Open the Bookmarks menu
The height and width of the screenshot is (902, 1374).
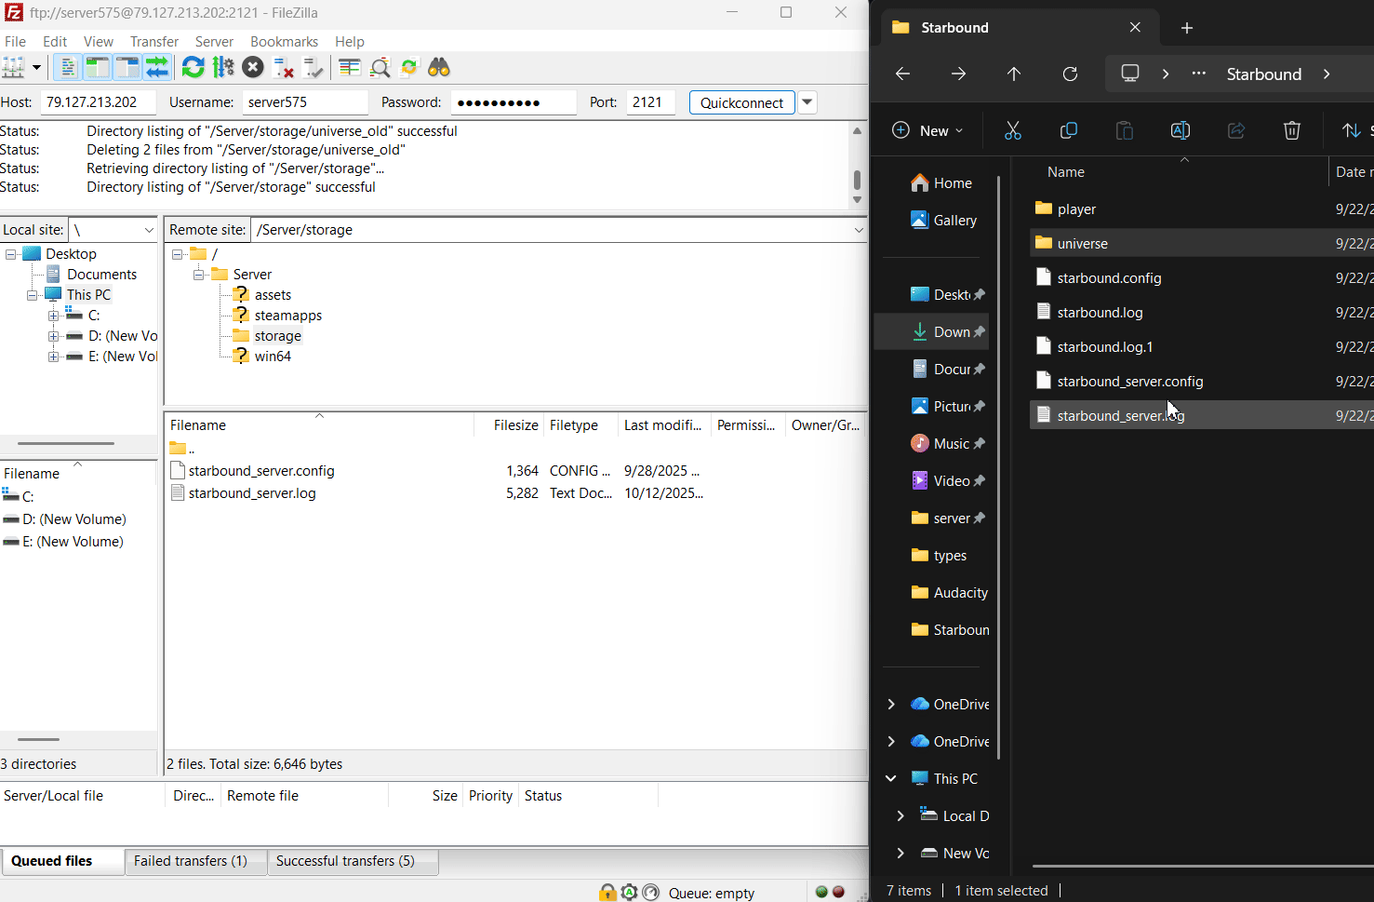point(284,42)
